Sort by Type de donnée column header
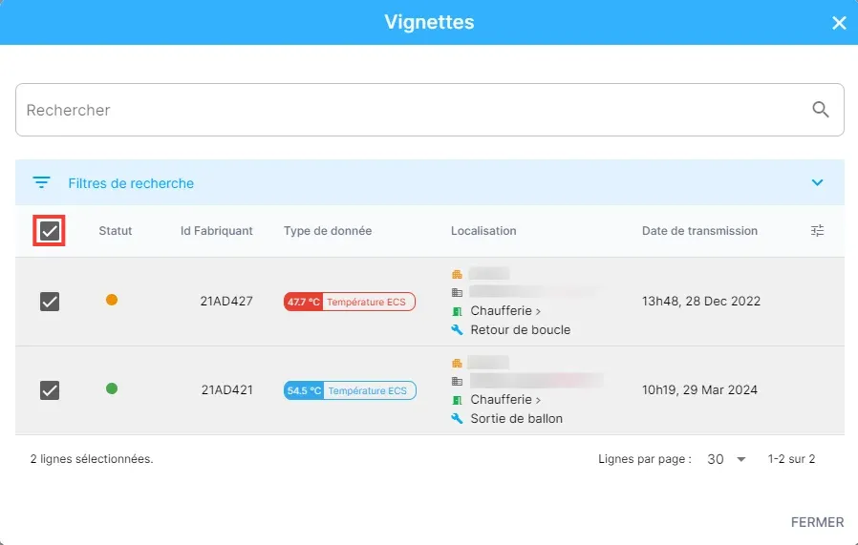Viewport: 858px width, 545px height. (x=328, y=231)
